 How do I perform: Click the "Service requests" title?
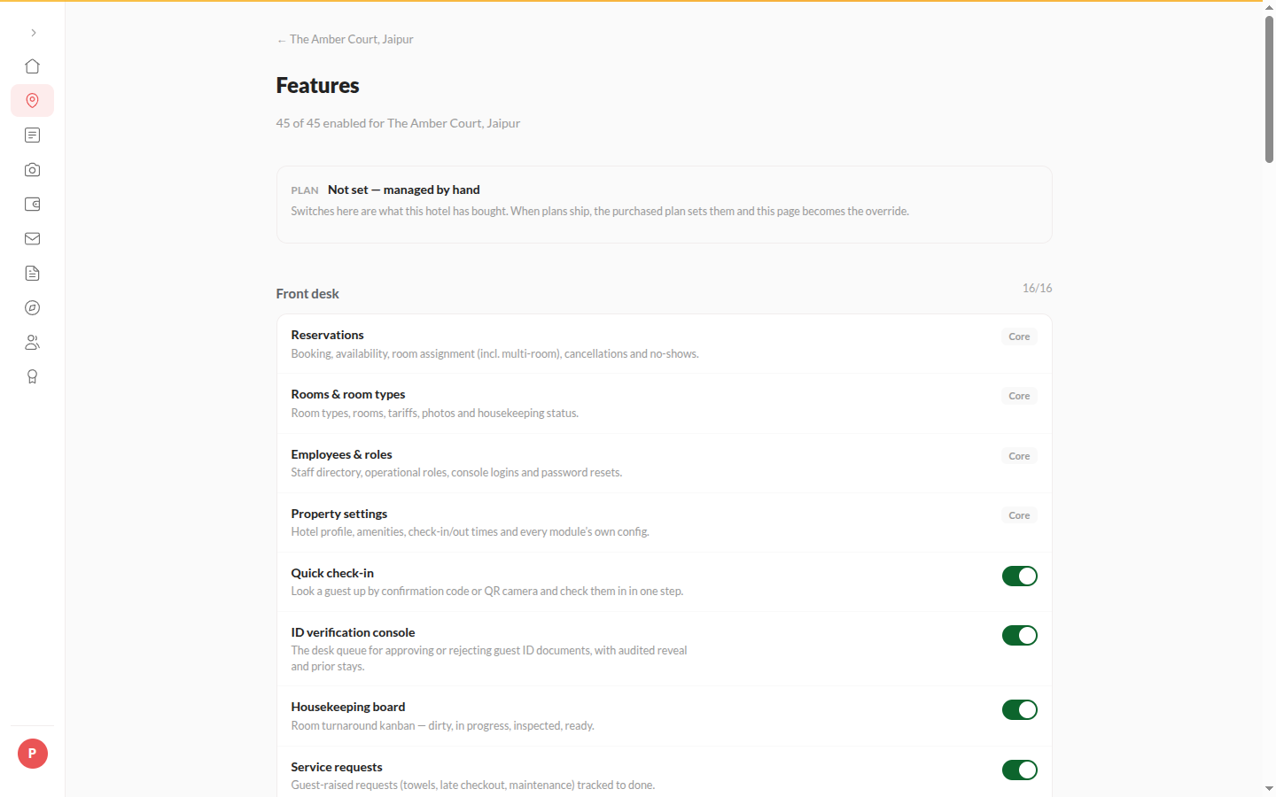click(337, 767)
